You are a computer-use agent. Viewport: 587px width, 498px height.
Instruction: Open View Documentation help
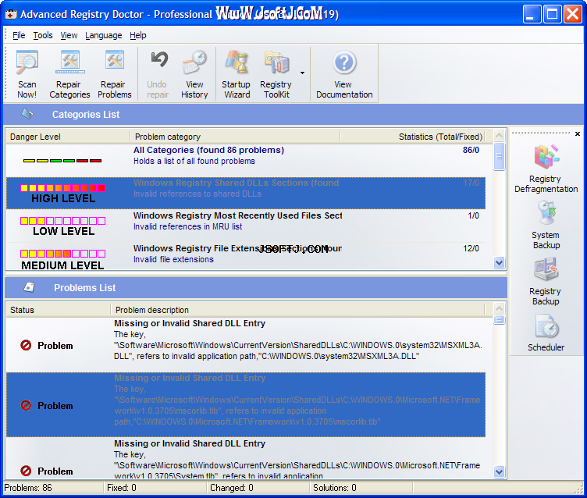[x=344, y=74]
